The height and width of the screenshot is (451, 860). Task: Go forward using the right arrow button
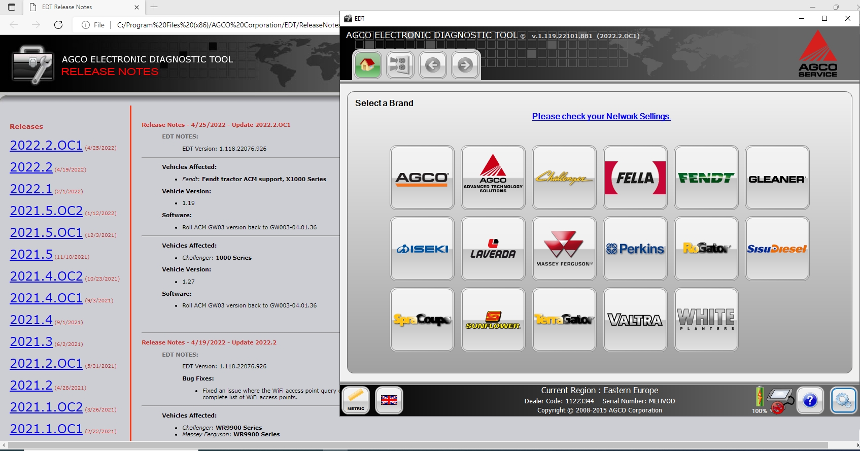(x=465, y=65)
